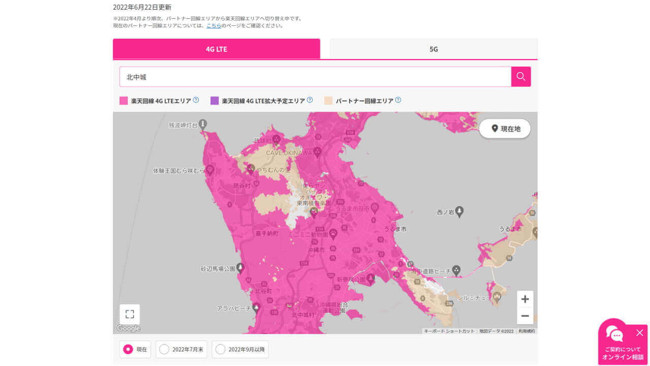
Task: Open the 利用規約 map link
Action: [x=527, y=331]
